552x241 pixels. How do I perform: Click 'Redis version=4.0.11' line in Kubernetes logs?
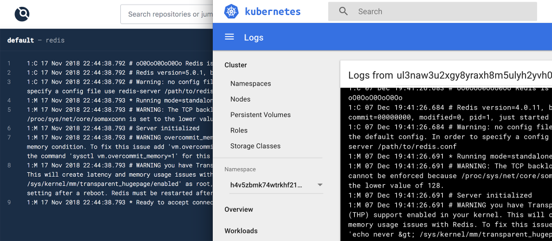(x=450, y=107)
